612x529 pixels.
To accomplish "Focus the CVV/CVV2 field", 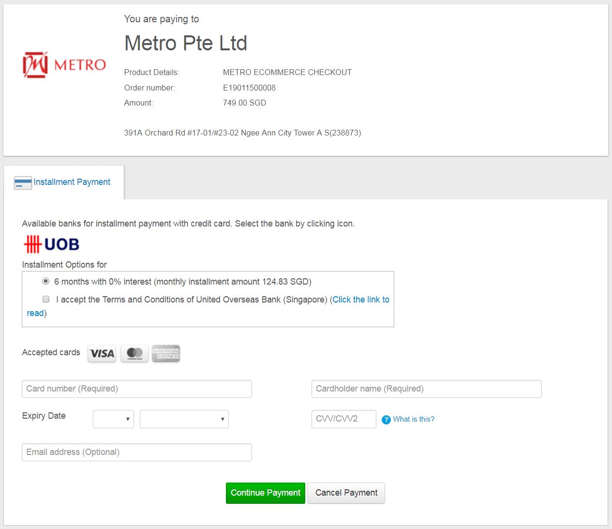I will pyautogui.click(x=344, y=419).
